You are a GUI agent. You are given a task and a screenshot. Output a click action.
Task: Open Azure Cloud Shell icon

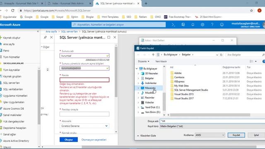click(x=173, y=25)
